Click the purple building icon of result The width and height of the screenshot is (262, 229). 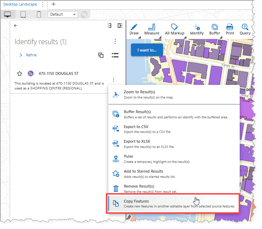point(31,73)
